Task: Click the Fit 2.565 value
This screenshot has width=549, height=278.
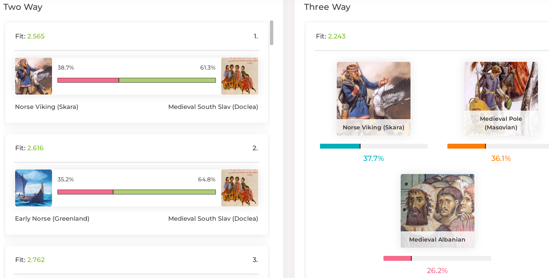Action: pos(36,36)
